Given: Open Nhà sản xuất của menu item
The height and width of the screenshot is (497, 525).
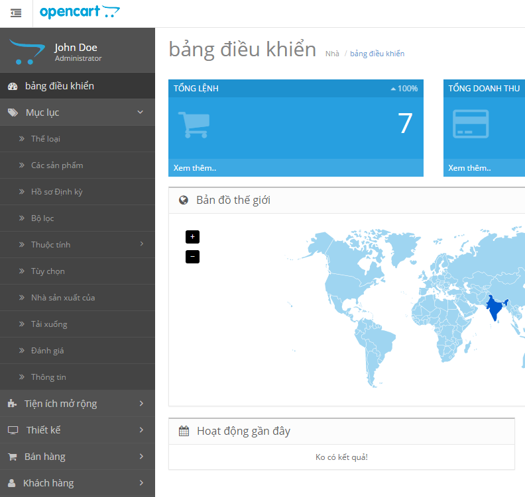Looking at the screenshot, I should click(x=78, y=297).
